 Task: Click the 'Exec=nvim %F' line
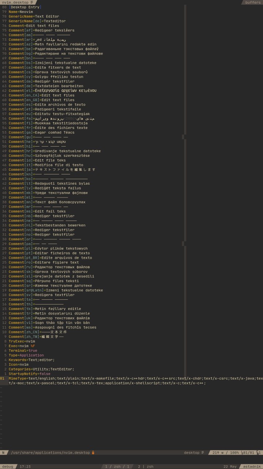click(22, 346)
